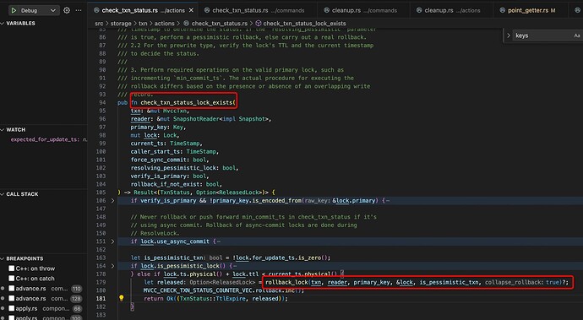Toggle checkbox for apply.rs line 66 breakpoint
Screen dimensions: 583x320
pos(12,308)
